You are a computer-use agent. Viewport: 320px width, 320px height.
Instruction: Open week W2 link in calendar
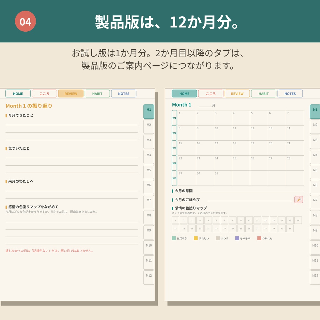(x=174, y=133)
